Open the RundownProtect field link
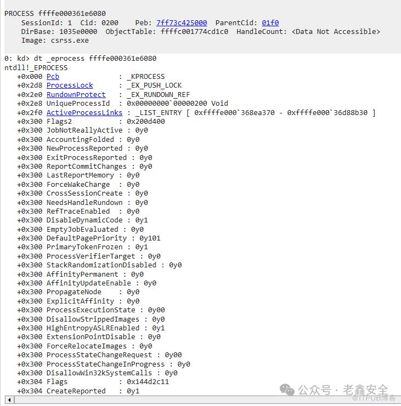 click(x=76, y=94)
